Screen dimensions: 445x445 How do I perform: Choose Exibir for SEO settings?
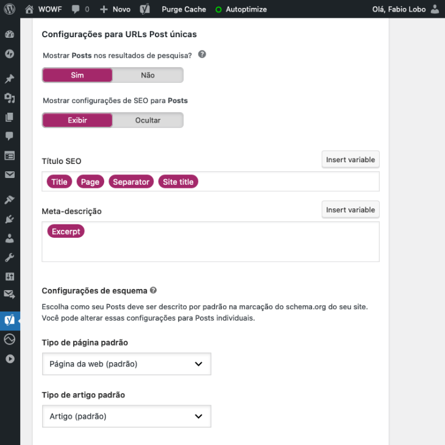pyautogui.click(x=77, y=120)
